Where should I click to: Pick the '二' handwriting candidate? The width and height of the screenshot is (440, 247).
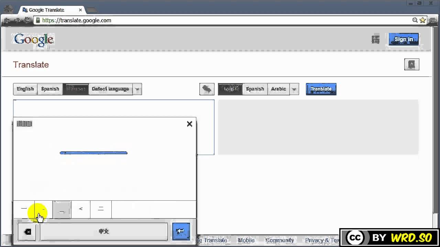coord(101,209)
